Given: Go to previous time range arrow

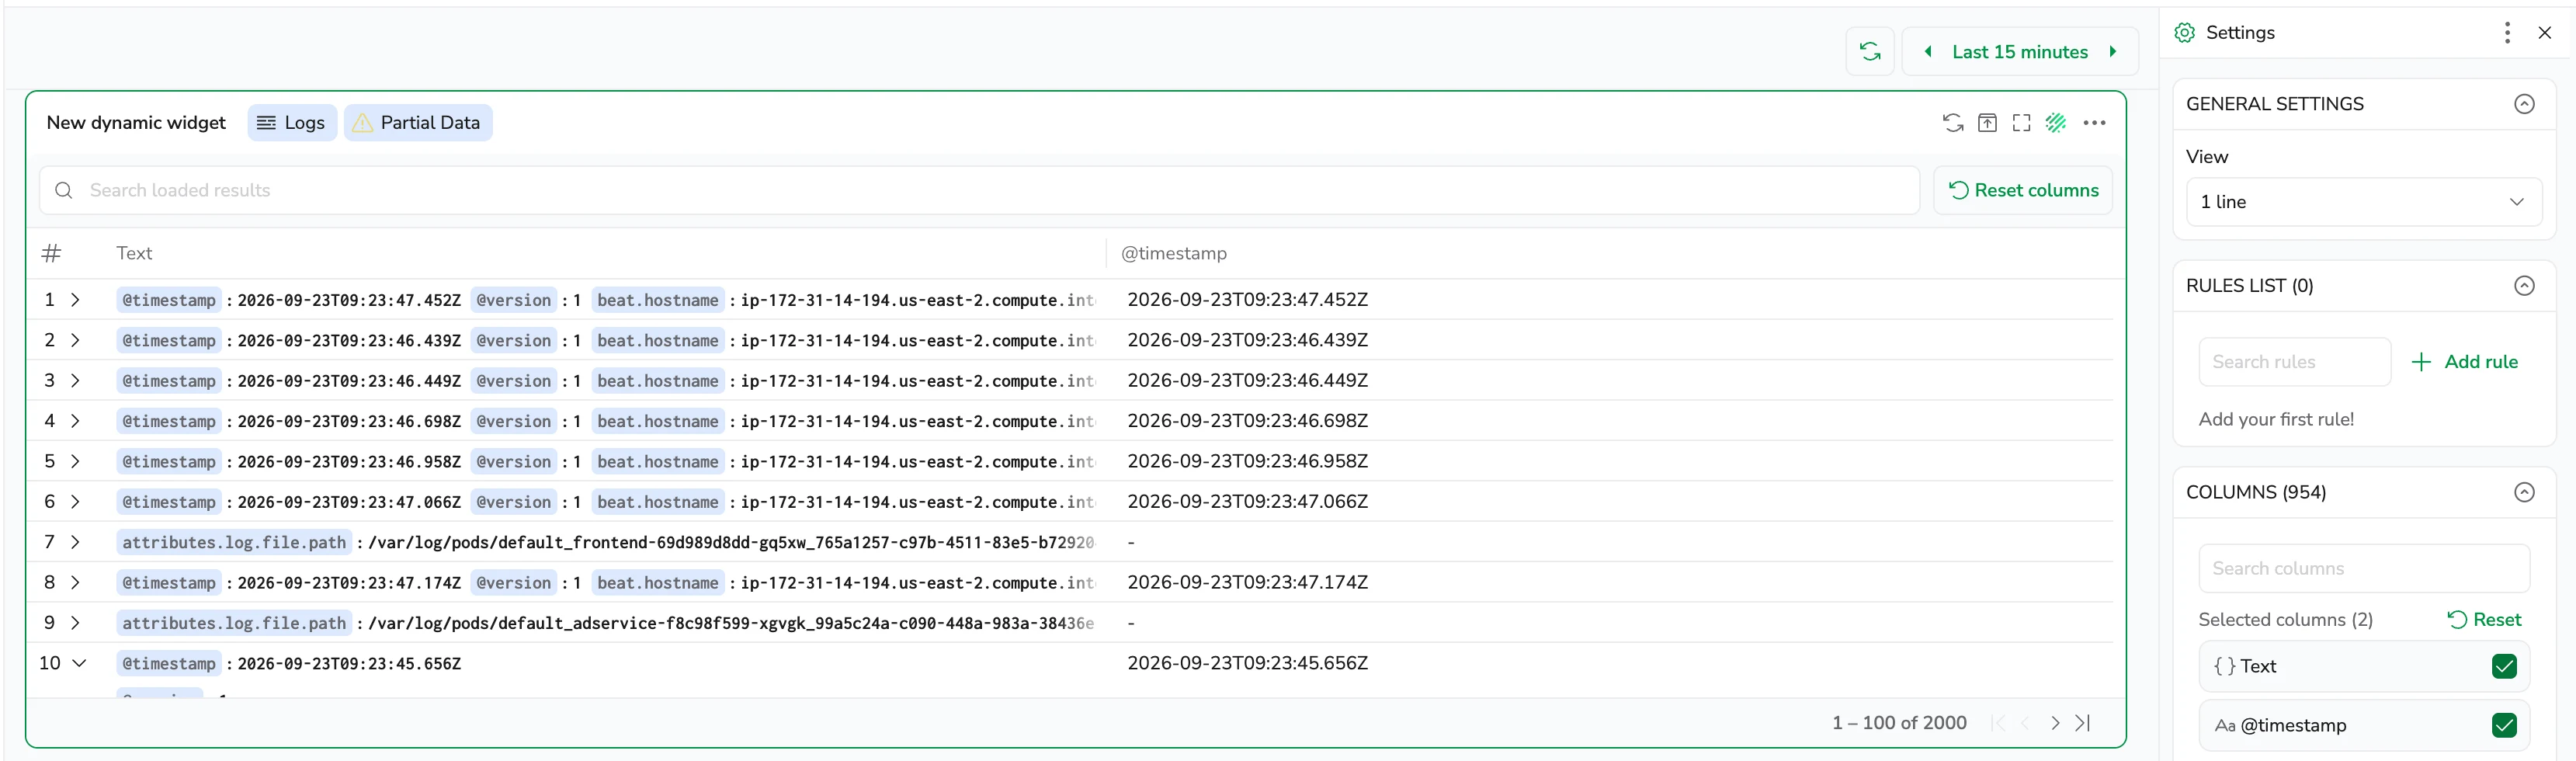Looking at the screenshot, I should tap(1927, 52).
